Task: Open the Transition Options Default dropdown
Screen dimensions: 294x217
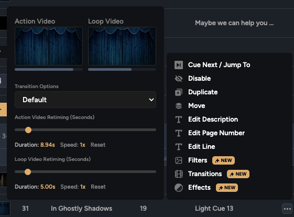Action: [x=85, y=100]
